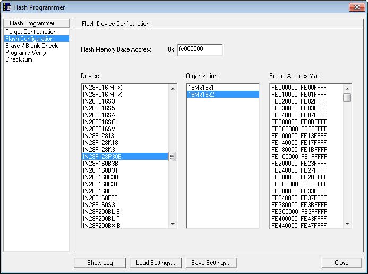Select device IN28F160C3B
Viewport: 368px width, 274px height.
point(125,177)
